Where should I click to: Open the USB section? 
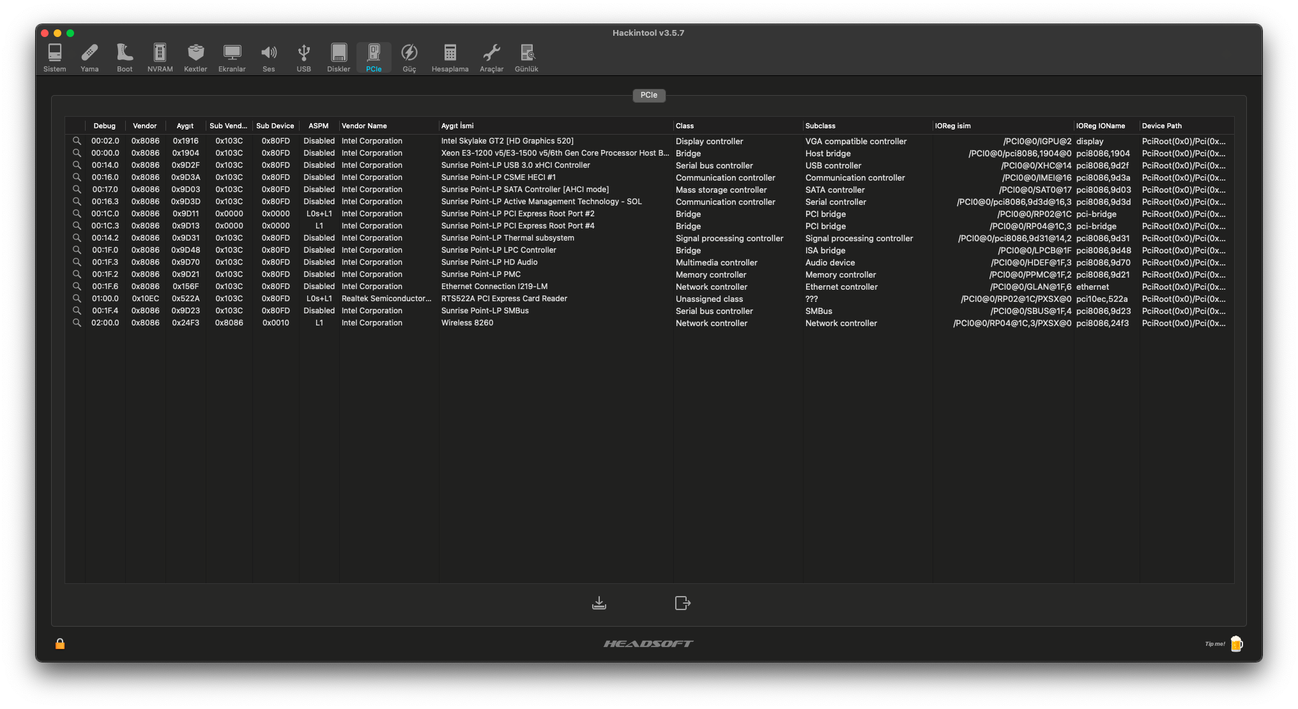coord(303,57)
